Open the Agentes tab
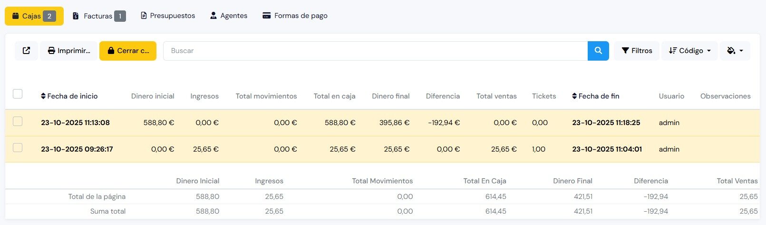Screen dimensions: 766x225 coord(229,16)
